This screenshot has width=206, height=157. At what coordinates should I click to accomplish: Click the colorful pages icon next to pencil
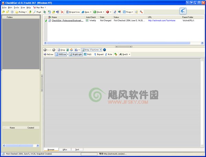pos(119,12)
